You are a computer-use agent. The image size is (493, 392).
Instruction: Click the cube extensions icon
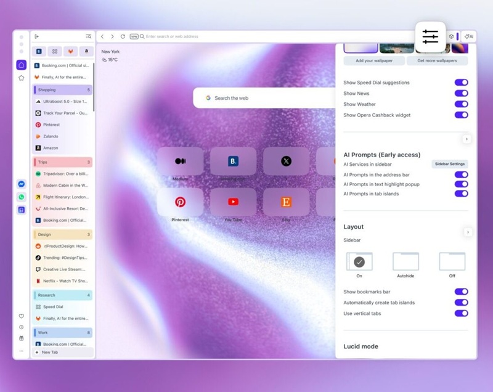451,36
